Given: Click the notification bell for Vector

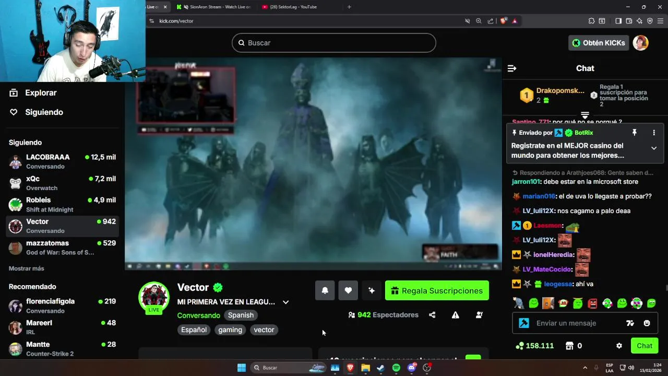Looking at the screenshot, I should click(325, 291).
